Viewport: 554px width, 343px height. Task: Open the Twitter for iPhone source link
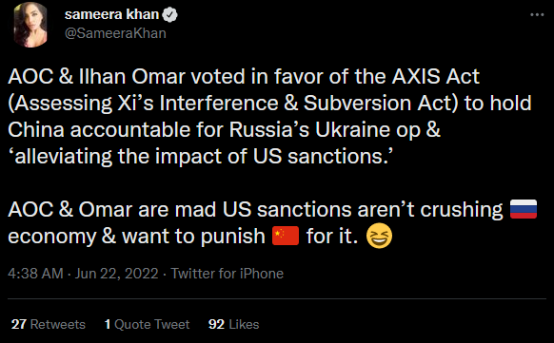(228, 274)
